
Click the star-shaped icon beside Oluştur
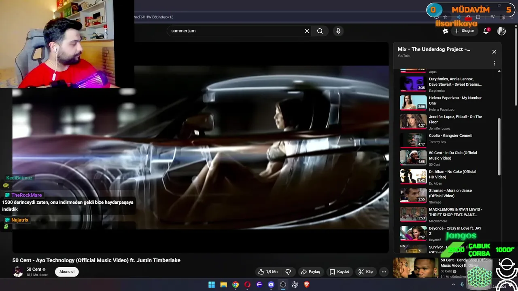(446, 31)
